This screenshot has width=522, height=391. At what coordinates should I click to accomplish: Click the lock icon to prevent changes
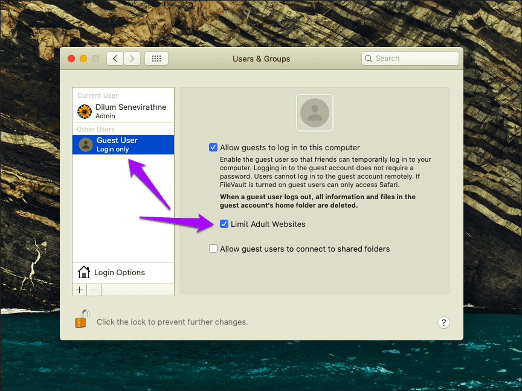pos(82,319)
